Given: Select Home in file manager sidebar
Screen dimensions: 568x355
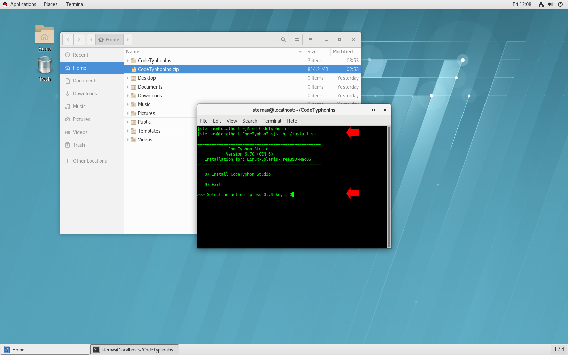Looking at the screenshot, I should [x=92, y=68].
